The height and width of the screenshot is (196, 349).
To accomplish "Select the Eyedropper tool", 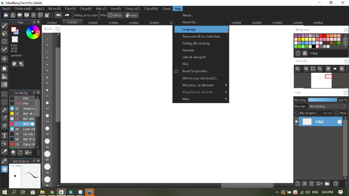I will (4, 161).
